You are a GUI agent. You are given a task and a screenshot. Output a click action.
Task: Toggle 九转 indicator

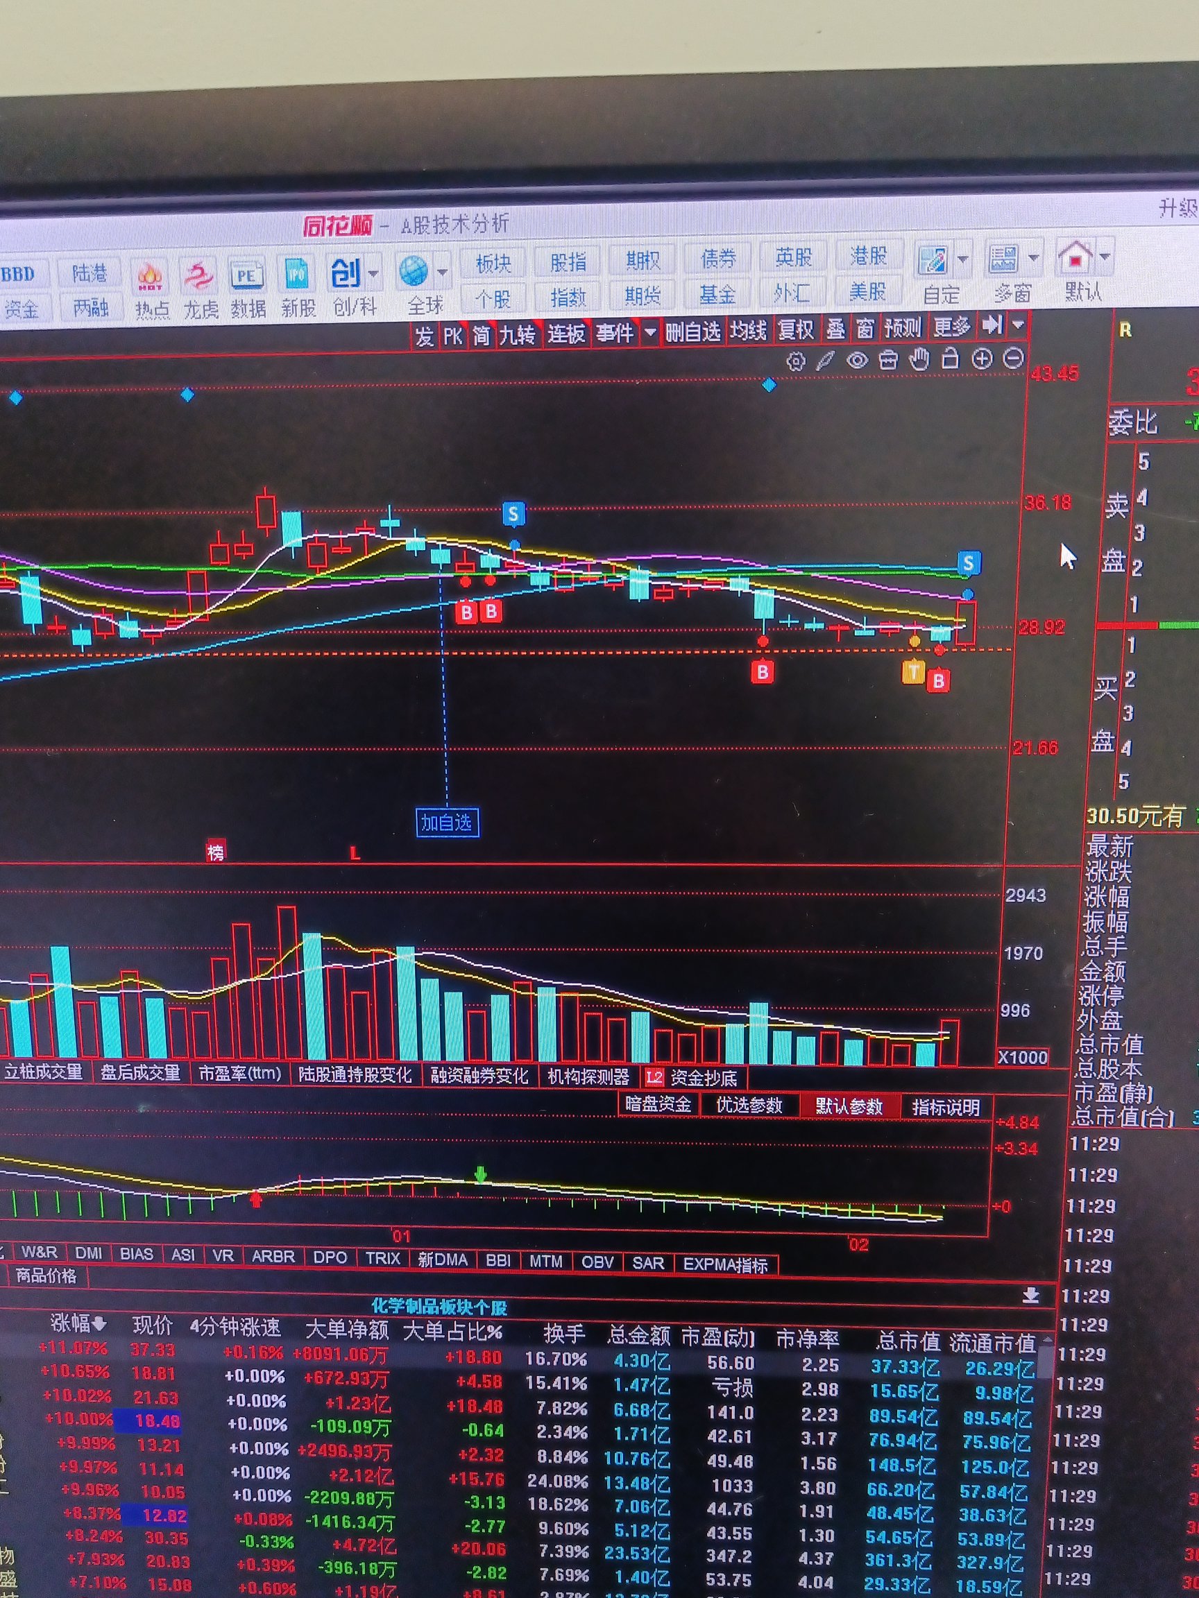click(518, 335)
